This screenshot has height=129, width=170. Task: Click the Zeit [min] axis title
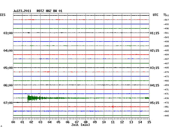[81, 125]
